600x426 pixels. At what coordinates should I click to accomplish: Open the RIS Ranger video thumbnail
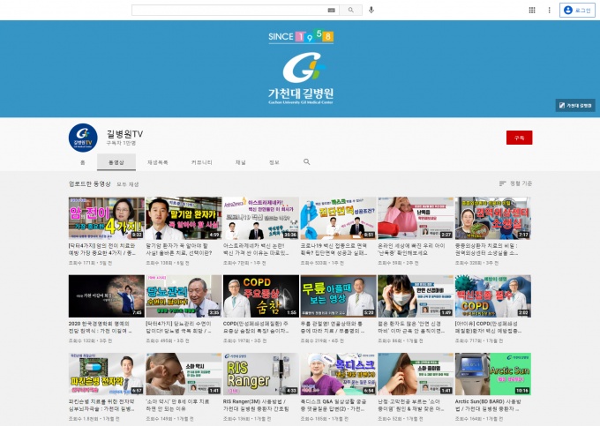pyautogui.click(x=260, y=373)
